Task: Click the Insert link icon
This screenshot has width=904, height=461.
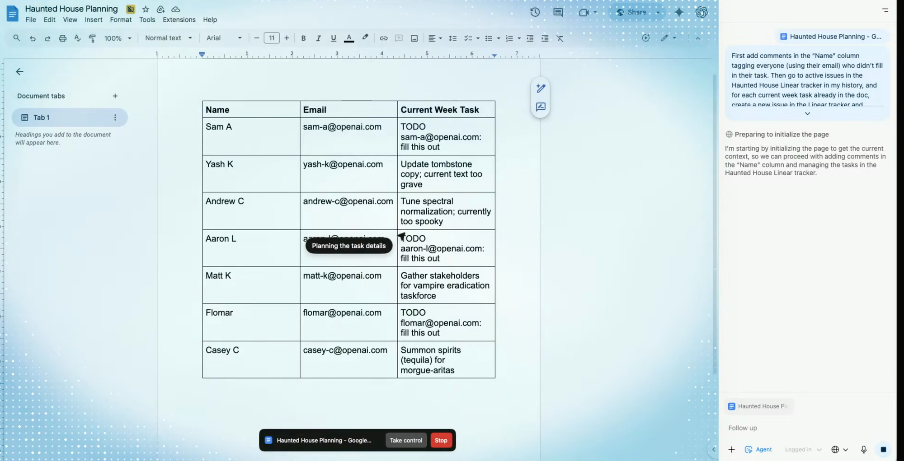Action: [x=383, y=38]
